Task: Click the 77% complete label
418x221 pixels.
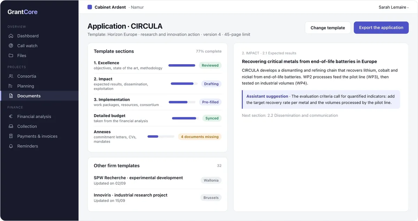Action: coord(209,51)
